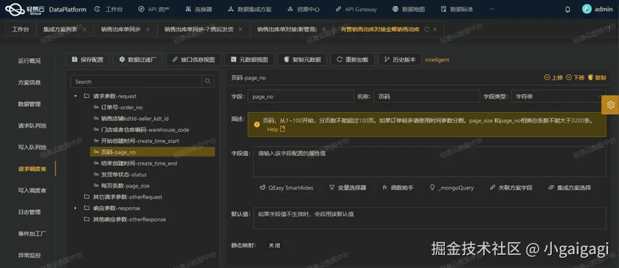Select 写入调度者 in sidebar
Image resolution: width=619 pixels, height=268 pixels.
pyautogui.click(x=32, y=190)
